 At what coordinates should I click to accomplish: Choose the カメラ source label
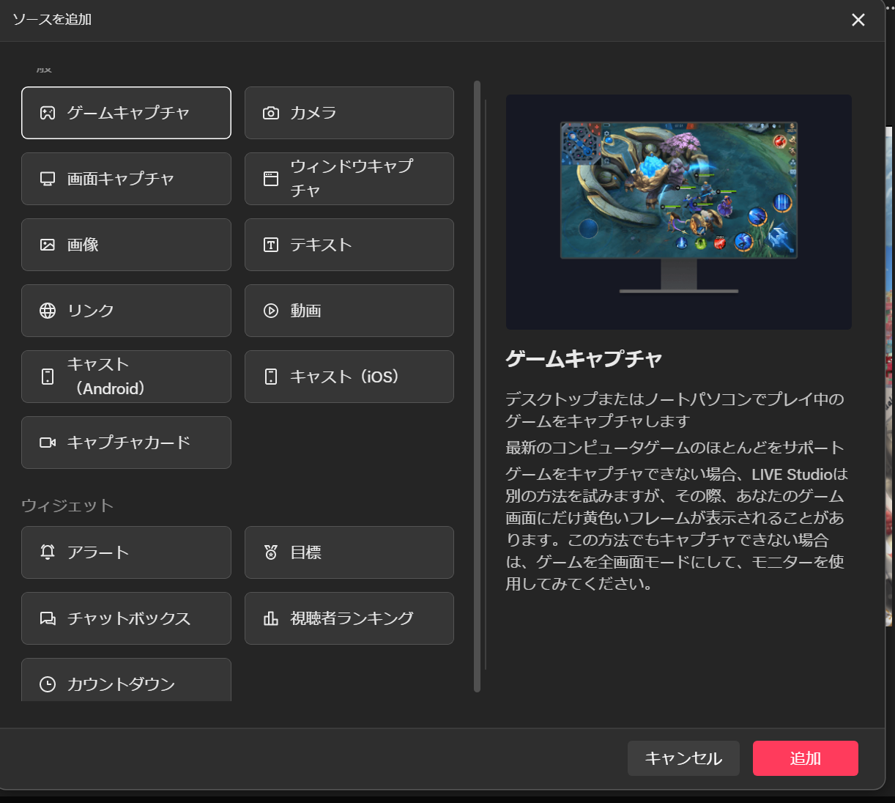[313, 113]
